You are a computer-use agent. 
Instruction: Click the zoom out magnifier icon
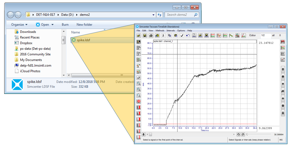(138, 89)
